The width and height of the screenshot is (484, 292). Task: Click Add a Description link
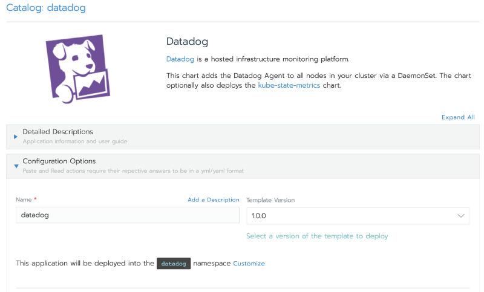pyautogui.click(x=214, y=200)
